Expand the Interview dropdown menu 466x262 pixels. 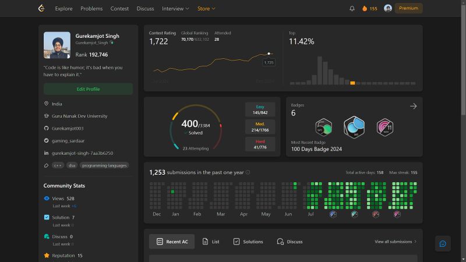tap(175, 9)
